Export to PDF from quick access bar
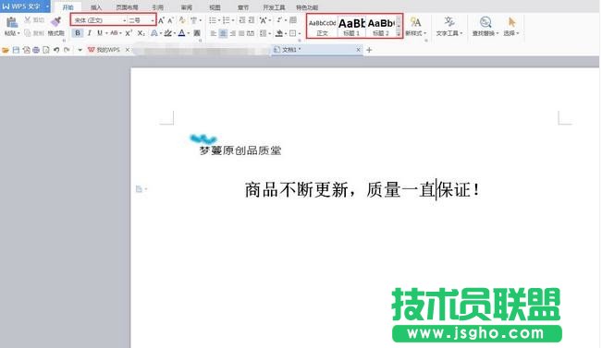 tap(26, 50)
